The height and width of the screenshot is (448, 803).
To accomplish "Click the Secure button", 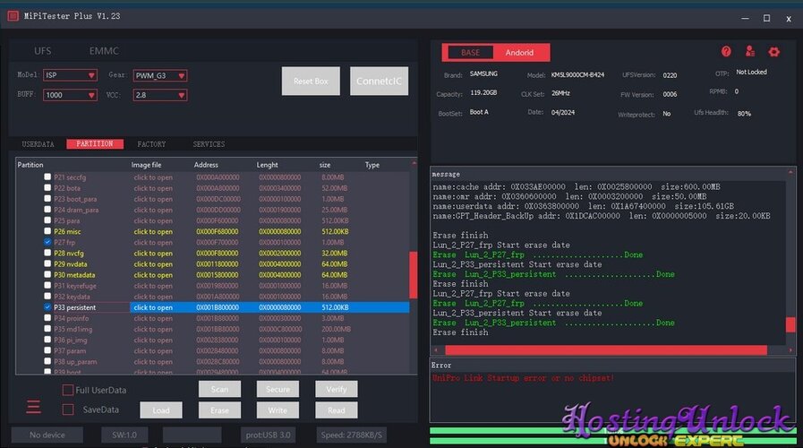I will click(278, 389).
